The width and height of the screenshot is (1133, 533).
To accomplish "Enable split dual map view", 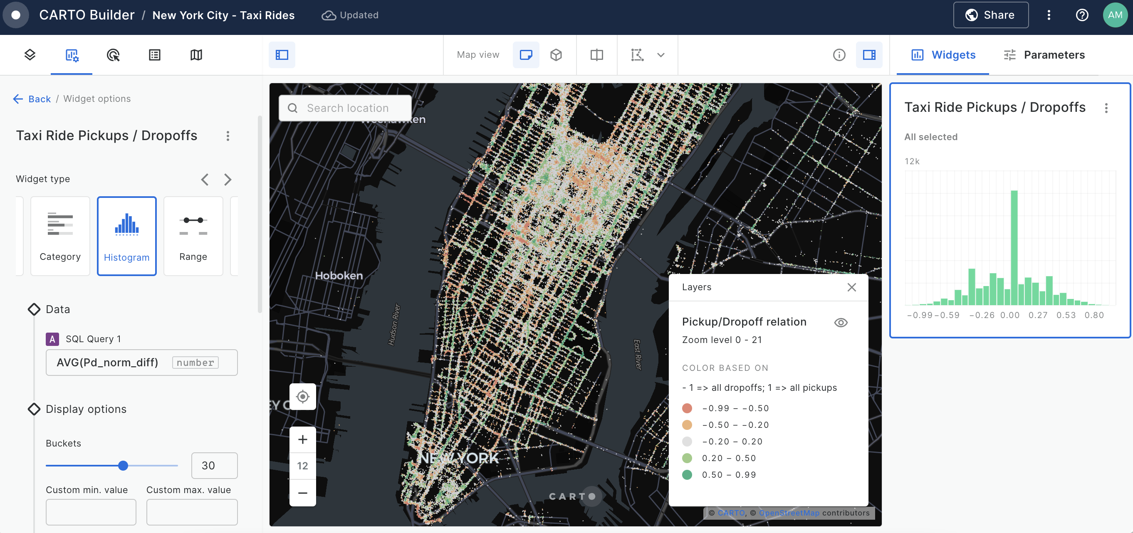I will click(x=596, y=55).
